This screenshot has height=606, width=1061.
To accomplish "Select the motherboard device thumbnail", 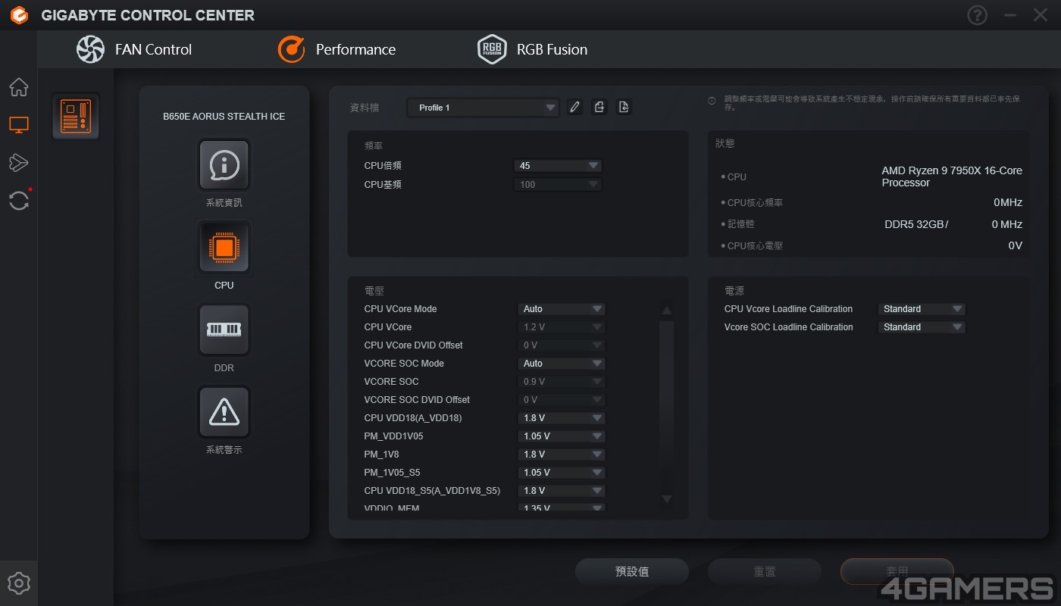I will click(x=76, y=117).
